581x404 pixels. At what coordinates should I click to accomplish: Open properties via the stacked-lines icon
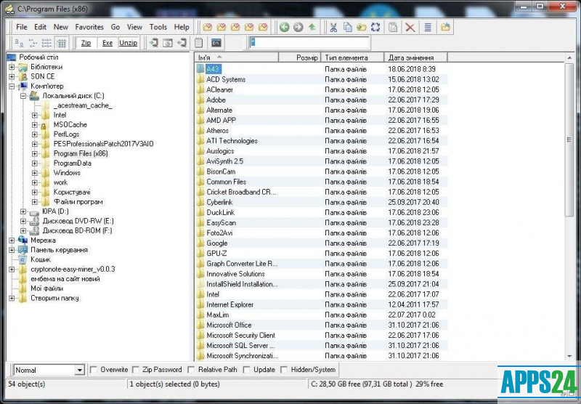coord(428,27)
